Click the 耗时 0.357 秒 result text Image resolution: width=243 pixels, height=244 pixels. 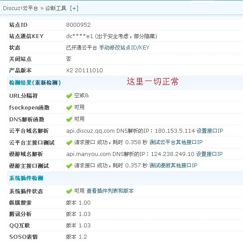pos(130,165)
